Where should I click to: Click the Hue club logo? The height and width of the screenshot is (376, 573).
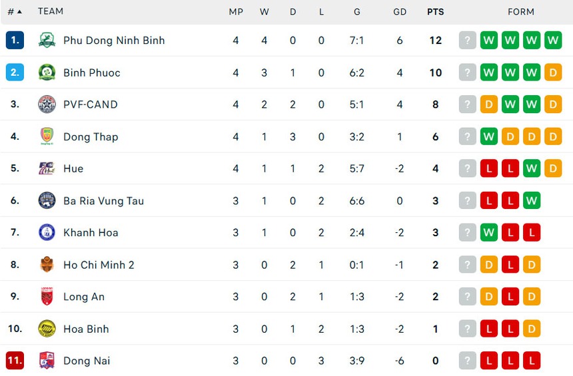click(47, 168)
